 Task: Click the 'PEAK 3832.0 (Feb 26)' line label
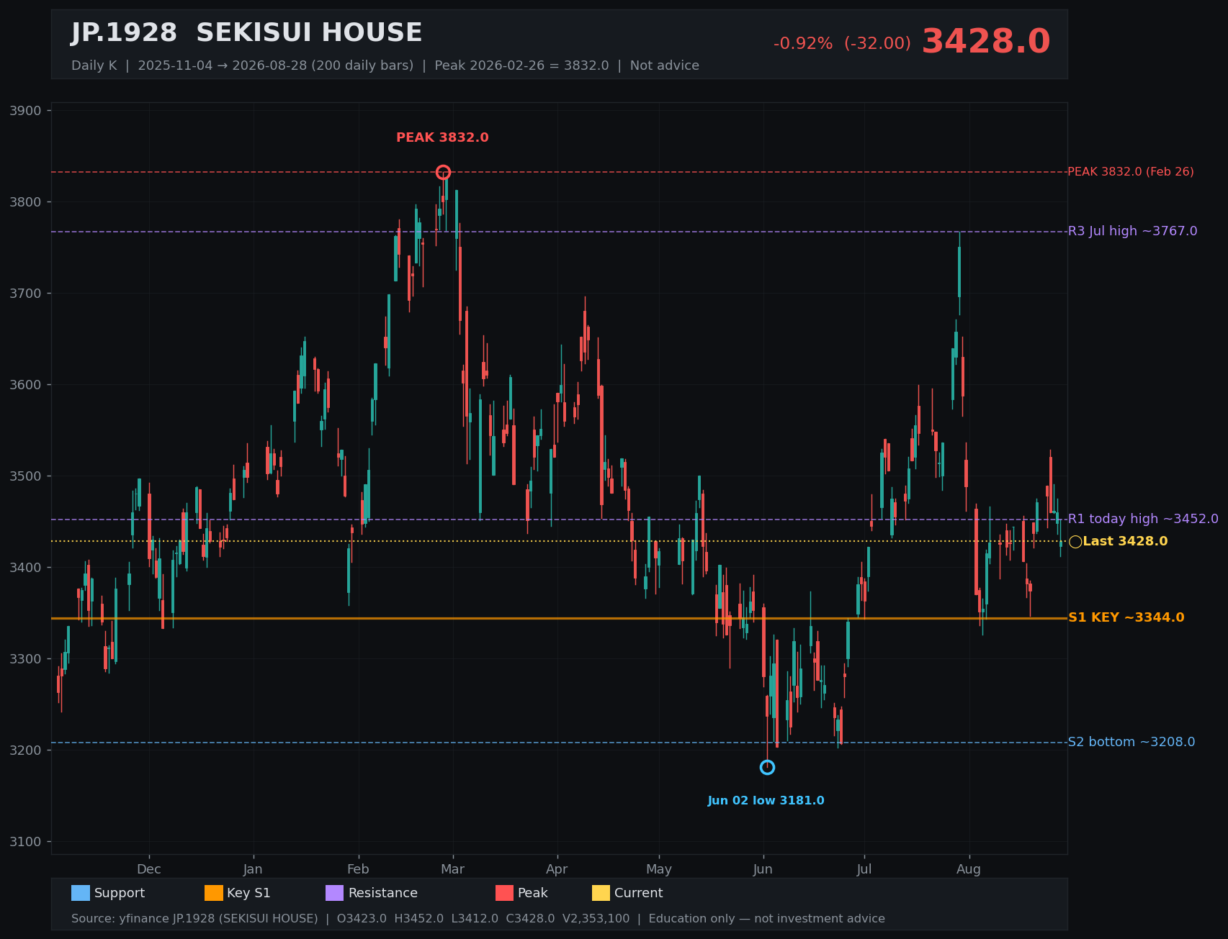click(1130, 172)
